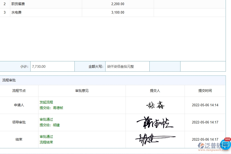This screenshot has width=231, height=154.
Task: Click the 金额大写 amount text
Action: tap(120, 66)
